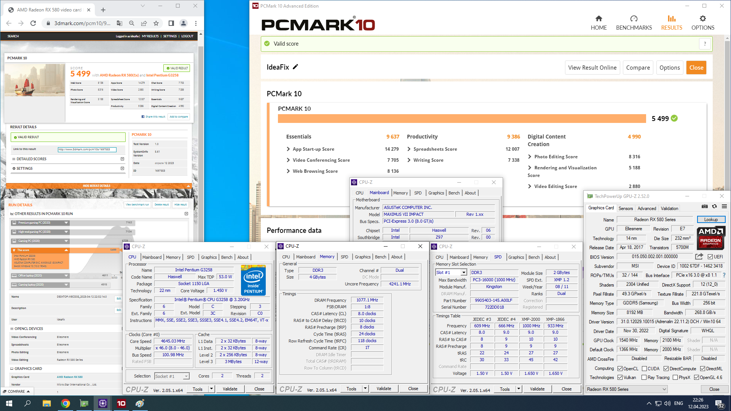Image resolution: width=731 pixels, height=411 pixels.
Task: Click the GPU-Z refresh icon
Action: pos(715,207)
